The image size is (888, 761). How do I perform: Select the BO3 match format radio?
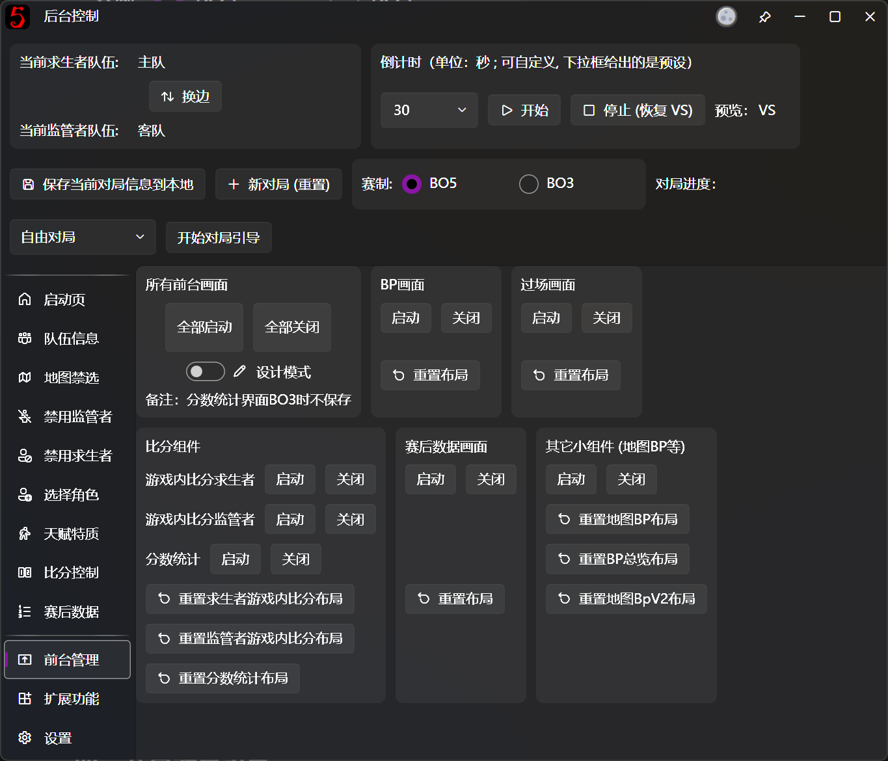pos(529,184)
